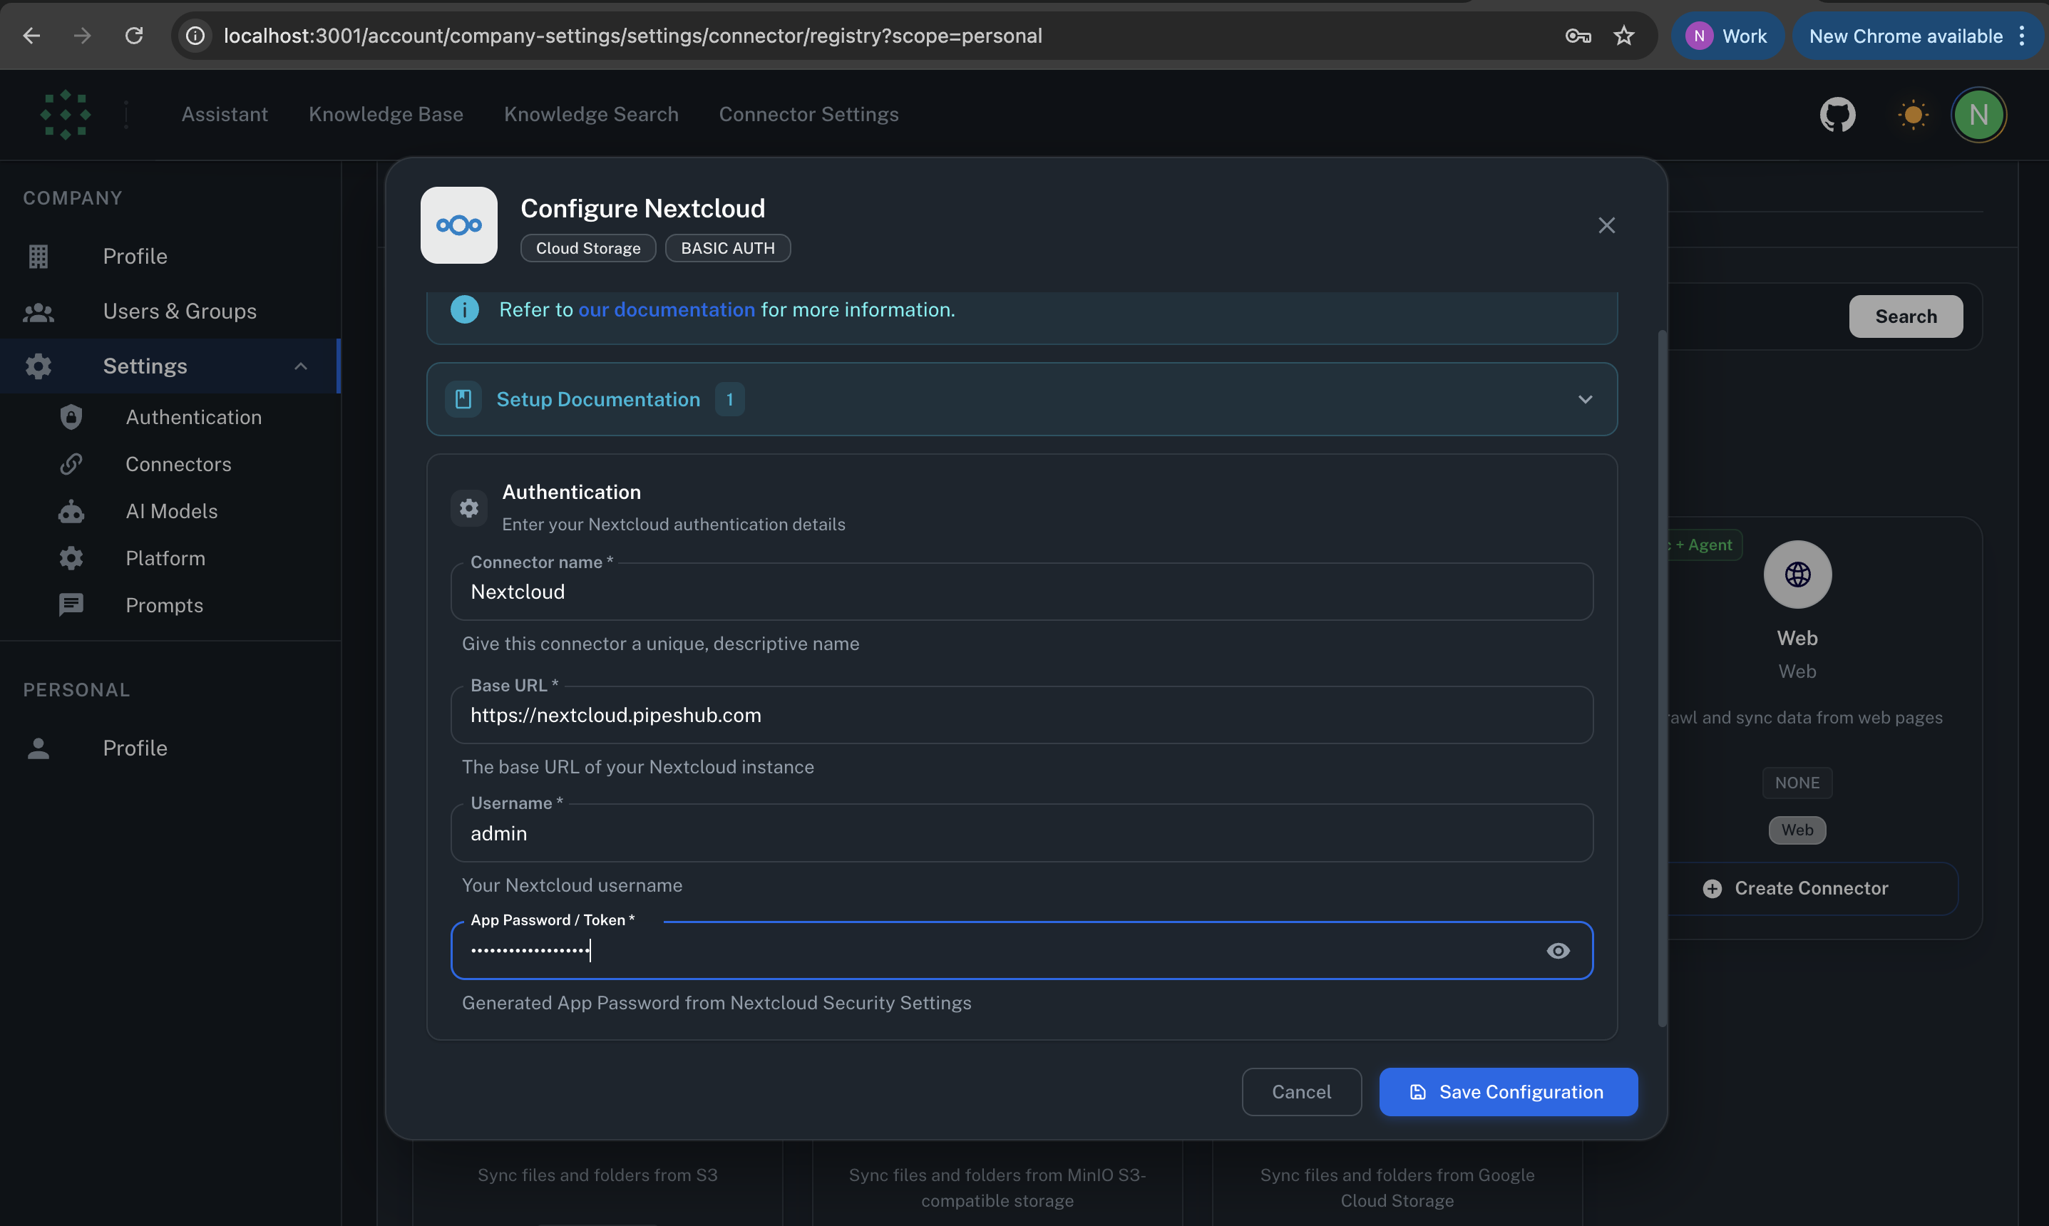Select Prompts in the Settings sidebar
The width and height of the screenshot is (2049, 1226).
pos(163,604)
